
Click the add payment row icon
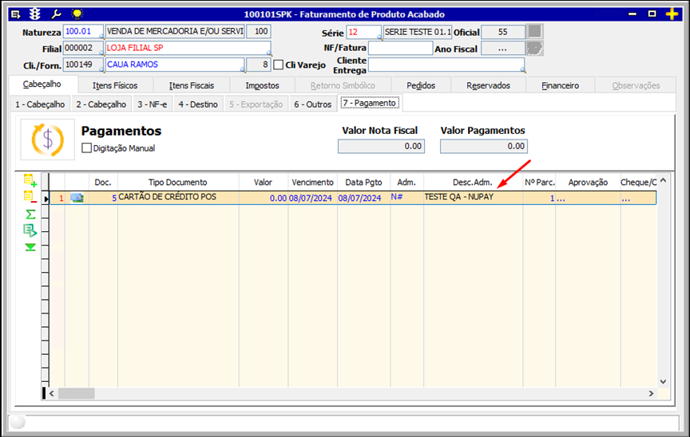coord(30,180)
